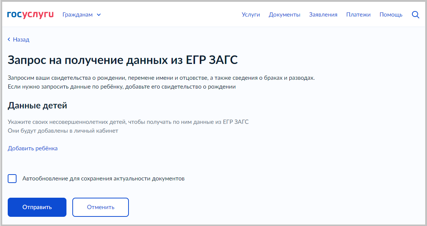
Task: Click the Данные детей heading
Action: click(37, 105)
